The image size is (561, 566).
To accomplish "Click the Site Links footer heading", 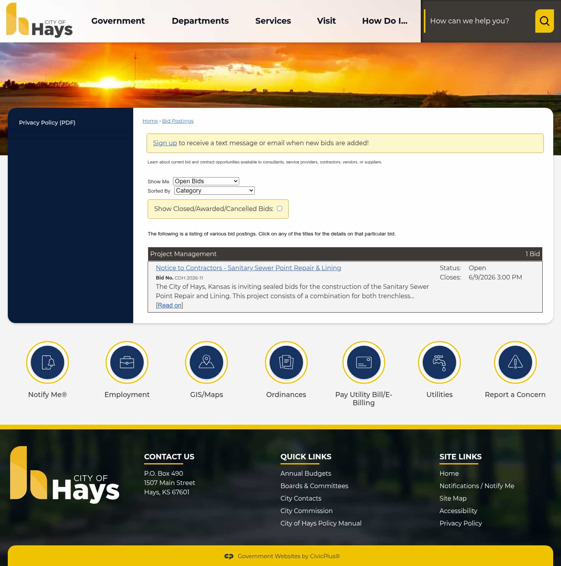I will point(460,457).
